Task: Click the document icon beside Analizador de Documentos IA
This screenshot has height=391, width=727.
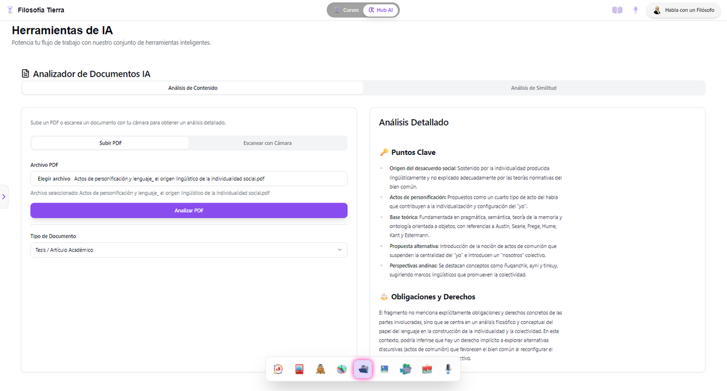Action: (x=25, y=74)
